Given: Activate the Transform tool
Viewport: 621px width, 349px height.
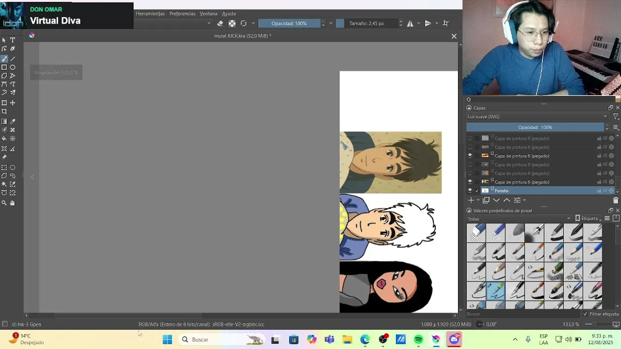Looking at the screenshot, I should pyautogui.click(x=4, y=103).
